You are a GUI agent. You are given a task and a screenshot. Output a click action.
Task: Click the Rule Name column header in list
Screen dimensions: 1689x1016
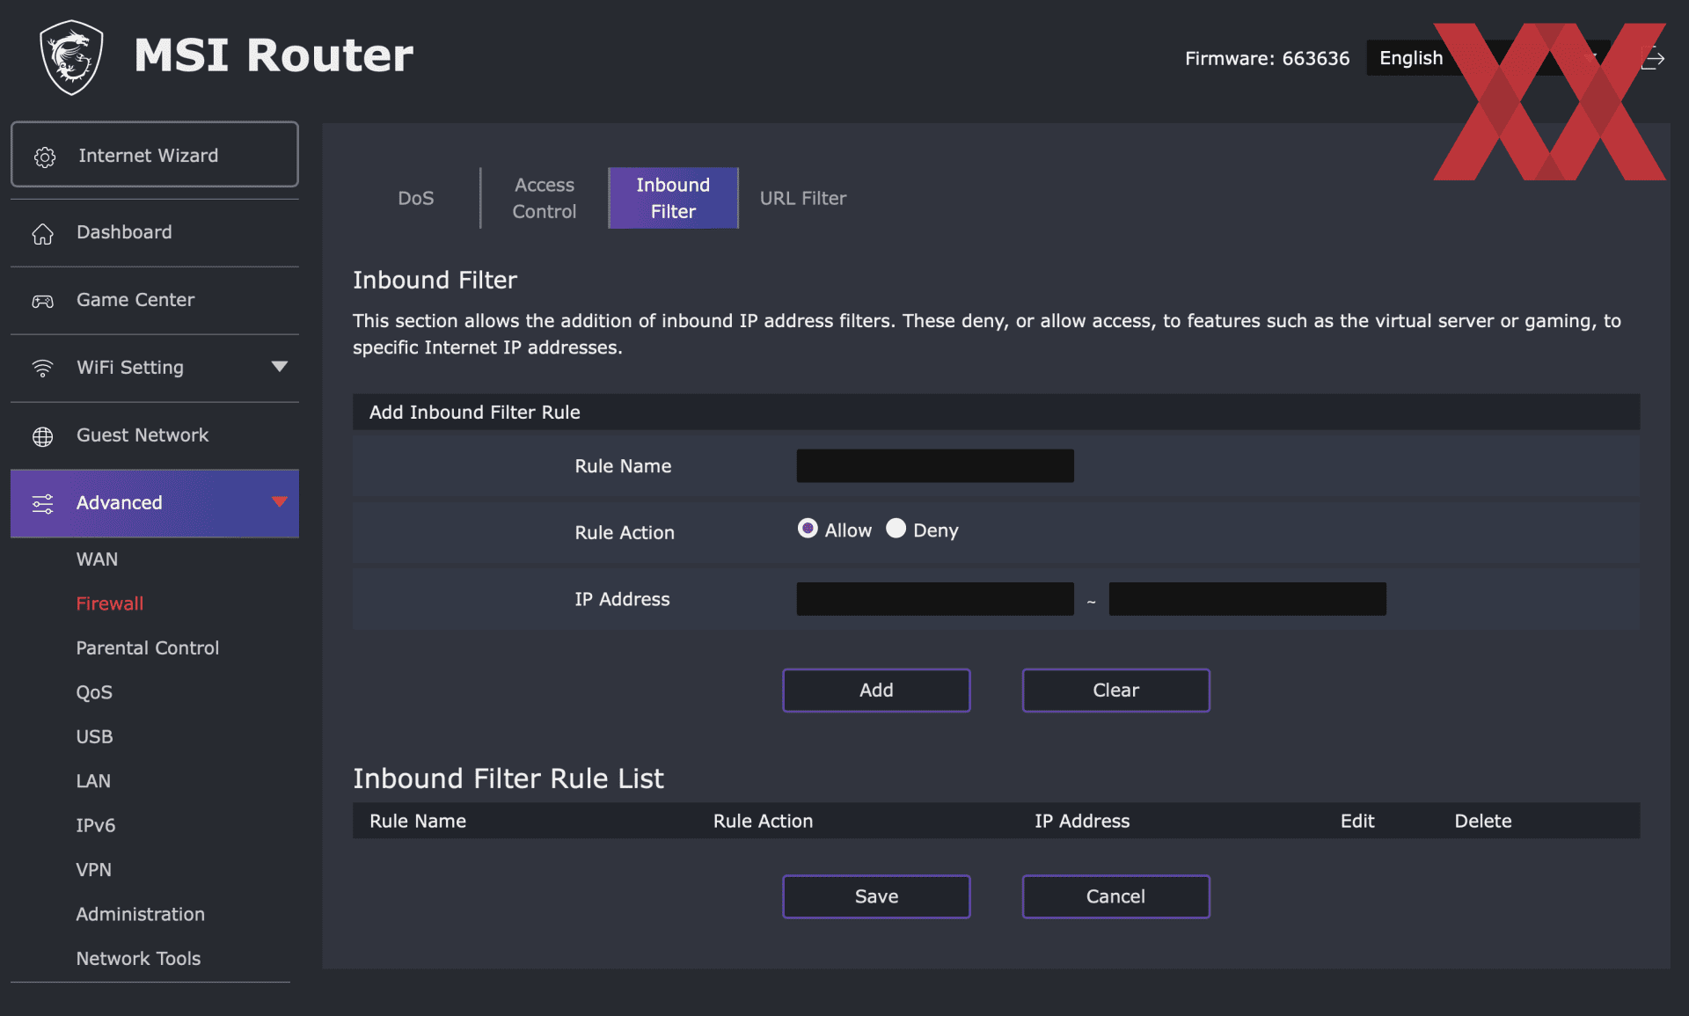tap(418, 821)
